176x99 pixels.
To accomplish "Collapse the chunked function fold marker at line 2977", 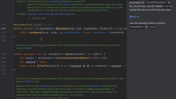I will coord(13,29).
